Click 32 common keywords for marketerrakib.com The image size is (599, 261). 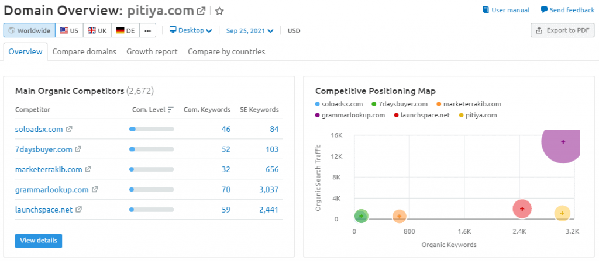pyautogui.click(x=226, y=169)
